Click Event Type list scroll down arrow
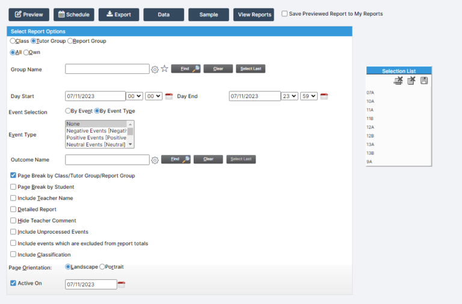The width and height of the screenshot is (462, 304). 130,144
